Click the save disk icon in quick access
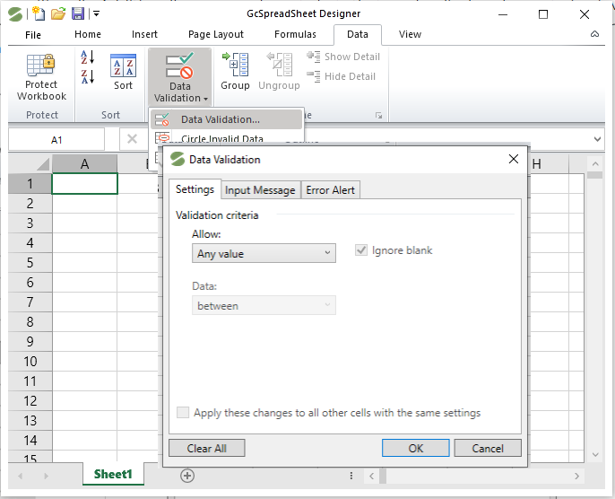The width and height of the screenshot is (615, 499). point(78,13)
